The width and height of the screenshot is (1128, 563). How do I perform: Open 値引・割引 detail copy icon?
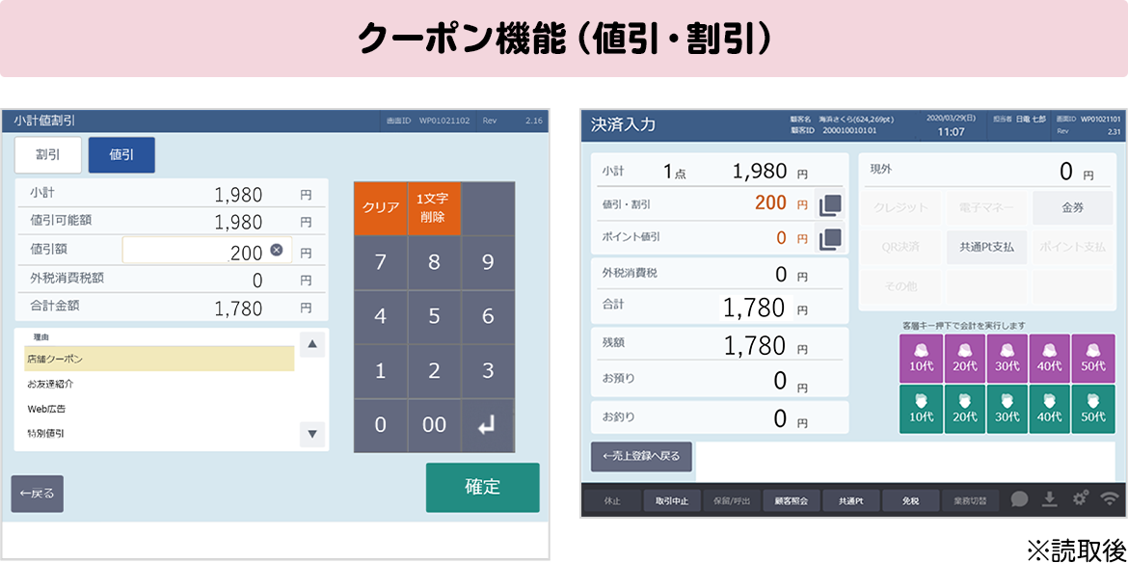830,205
